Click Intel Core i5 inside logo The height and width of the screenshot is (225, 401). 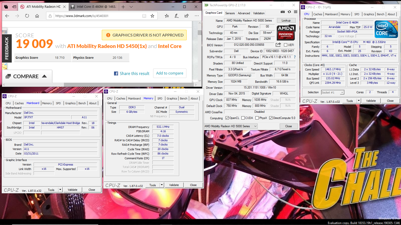pyautogui.click(x=386, y=29)
